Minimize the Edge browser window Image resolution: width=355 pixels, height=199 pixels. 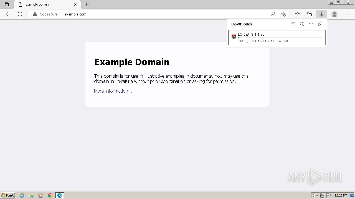(332, 2)
